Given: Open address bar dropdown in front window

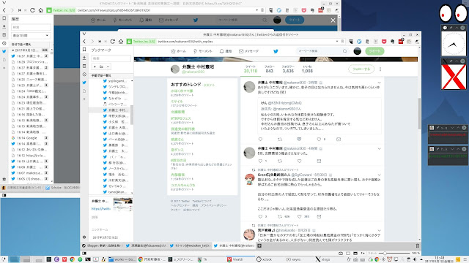Looking at the screenshot, I should (x=337, y=42).
